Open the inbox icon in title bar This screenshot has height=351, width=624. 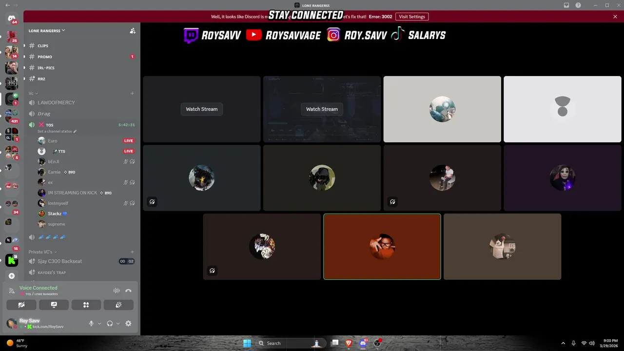566,5
